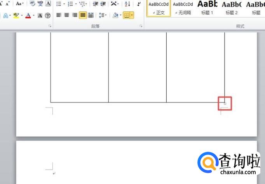This screenshot has height=184, width=265.
Task: Apply red font color
Action: click(x=28, y=16)
